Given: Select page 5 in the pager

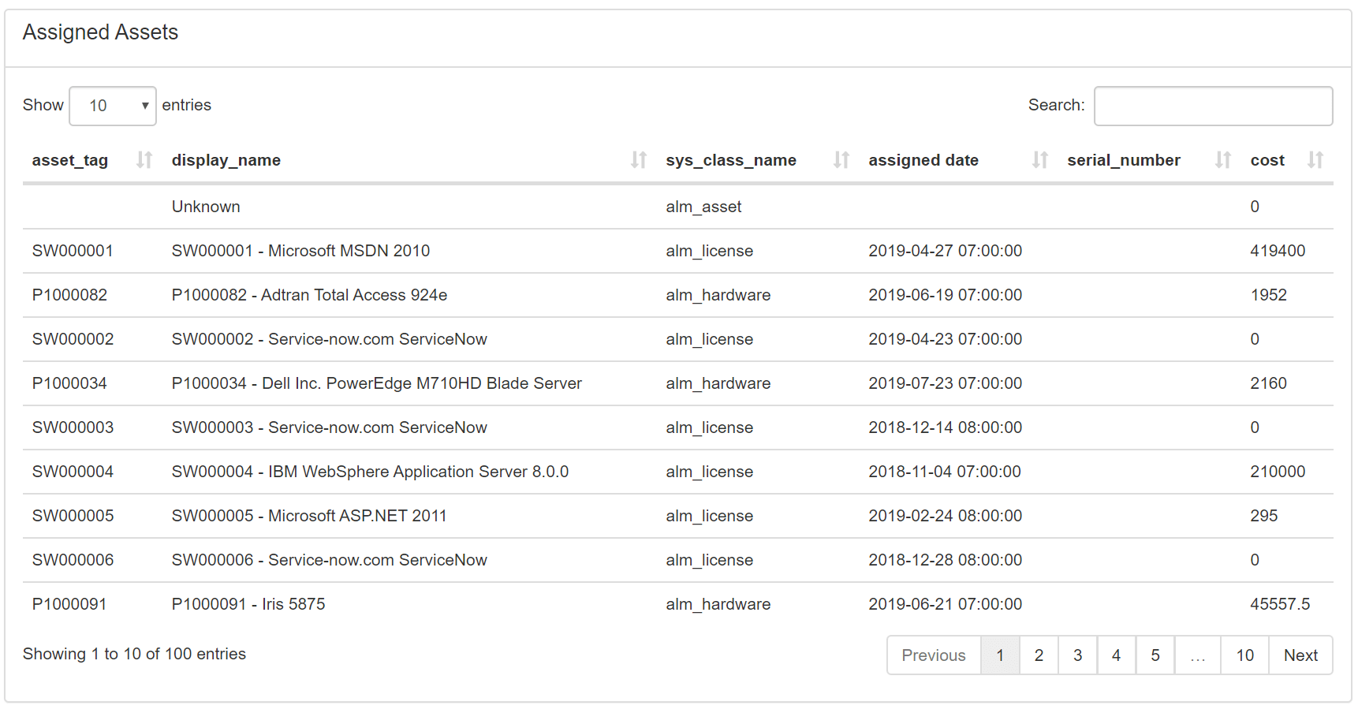Looking at the screenshot, I should 1155,655.
